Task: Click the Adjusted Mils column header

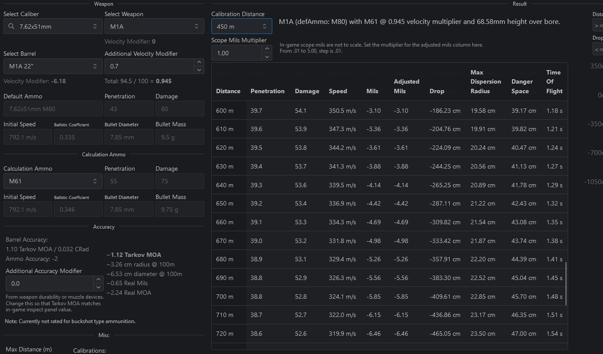Action: 407,86
